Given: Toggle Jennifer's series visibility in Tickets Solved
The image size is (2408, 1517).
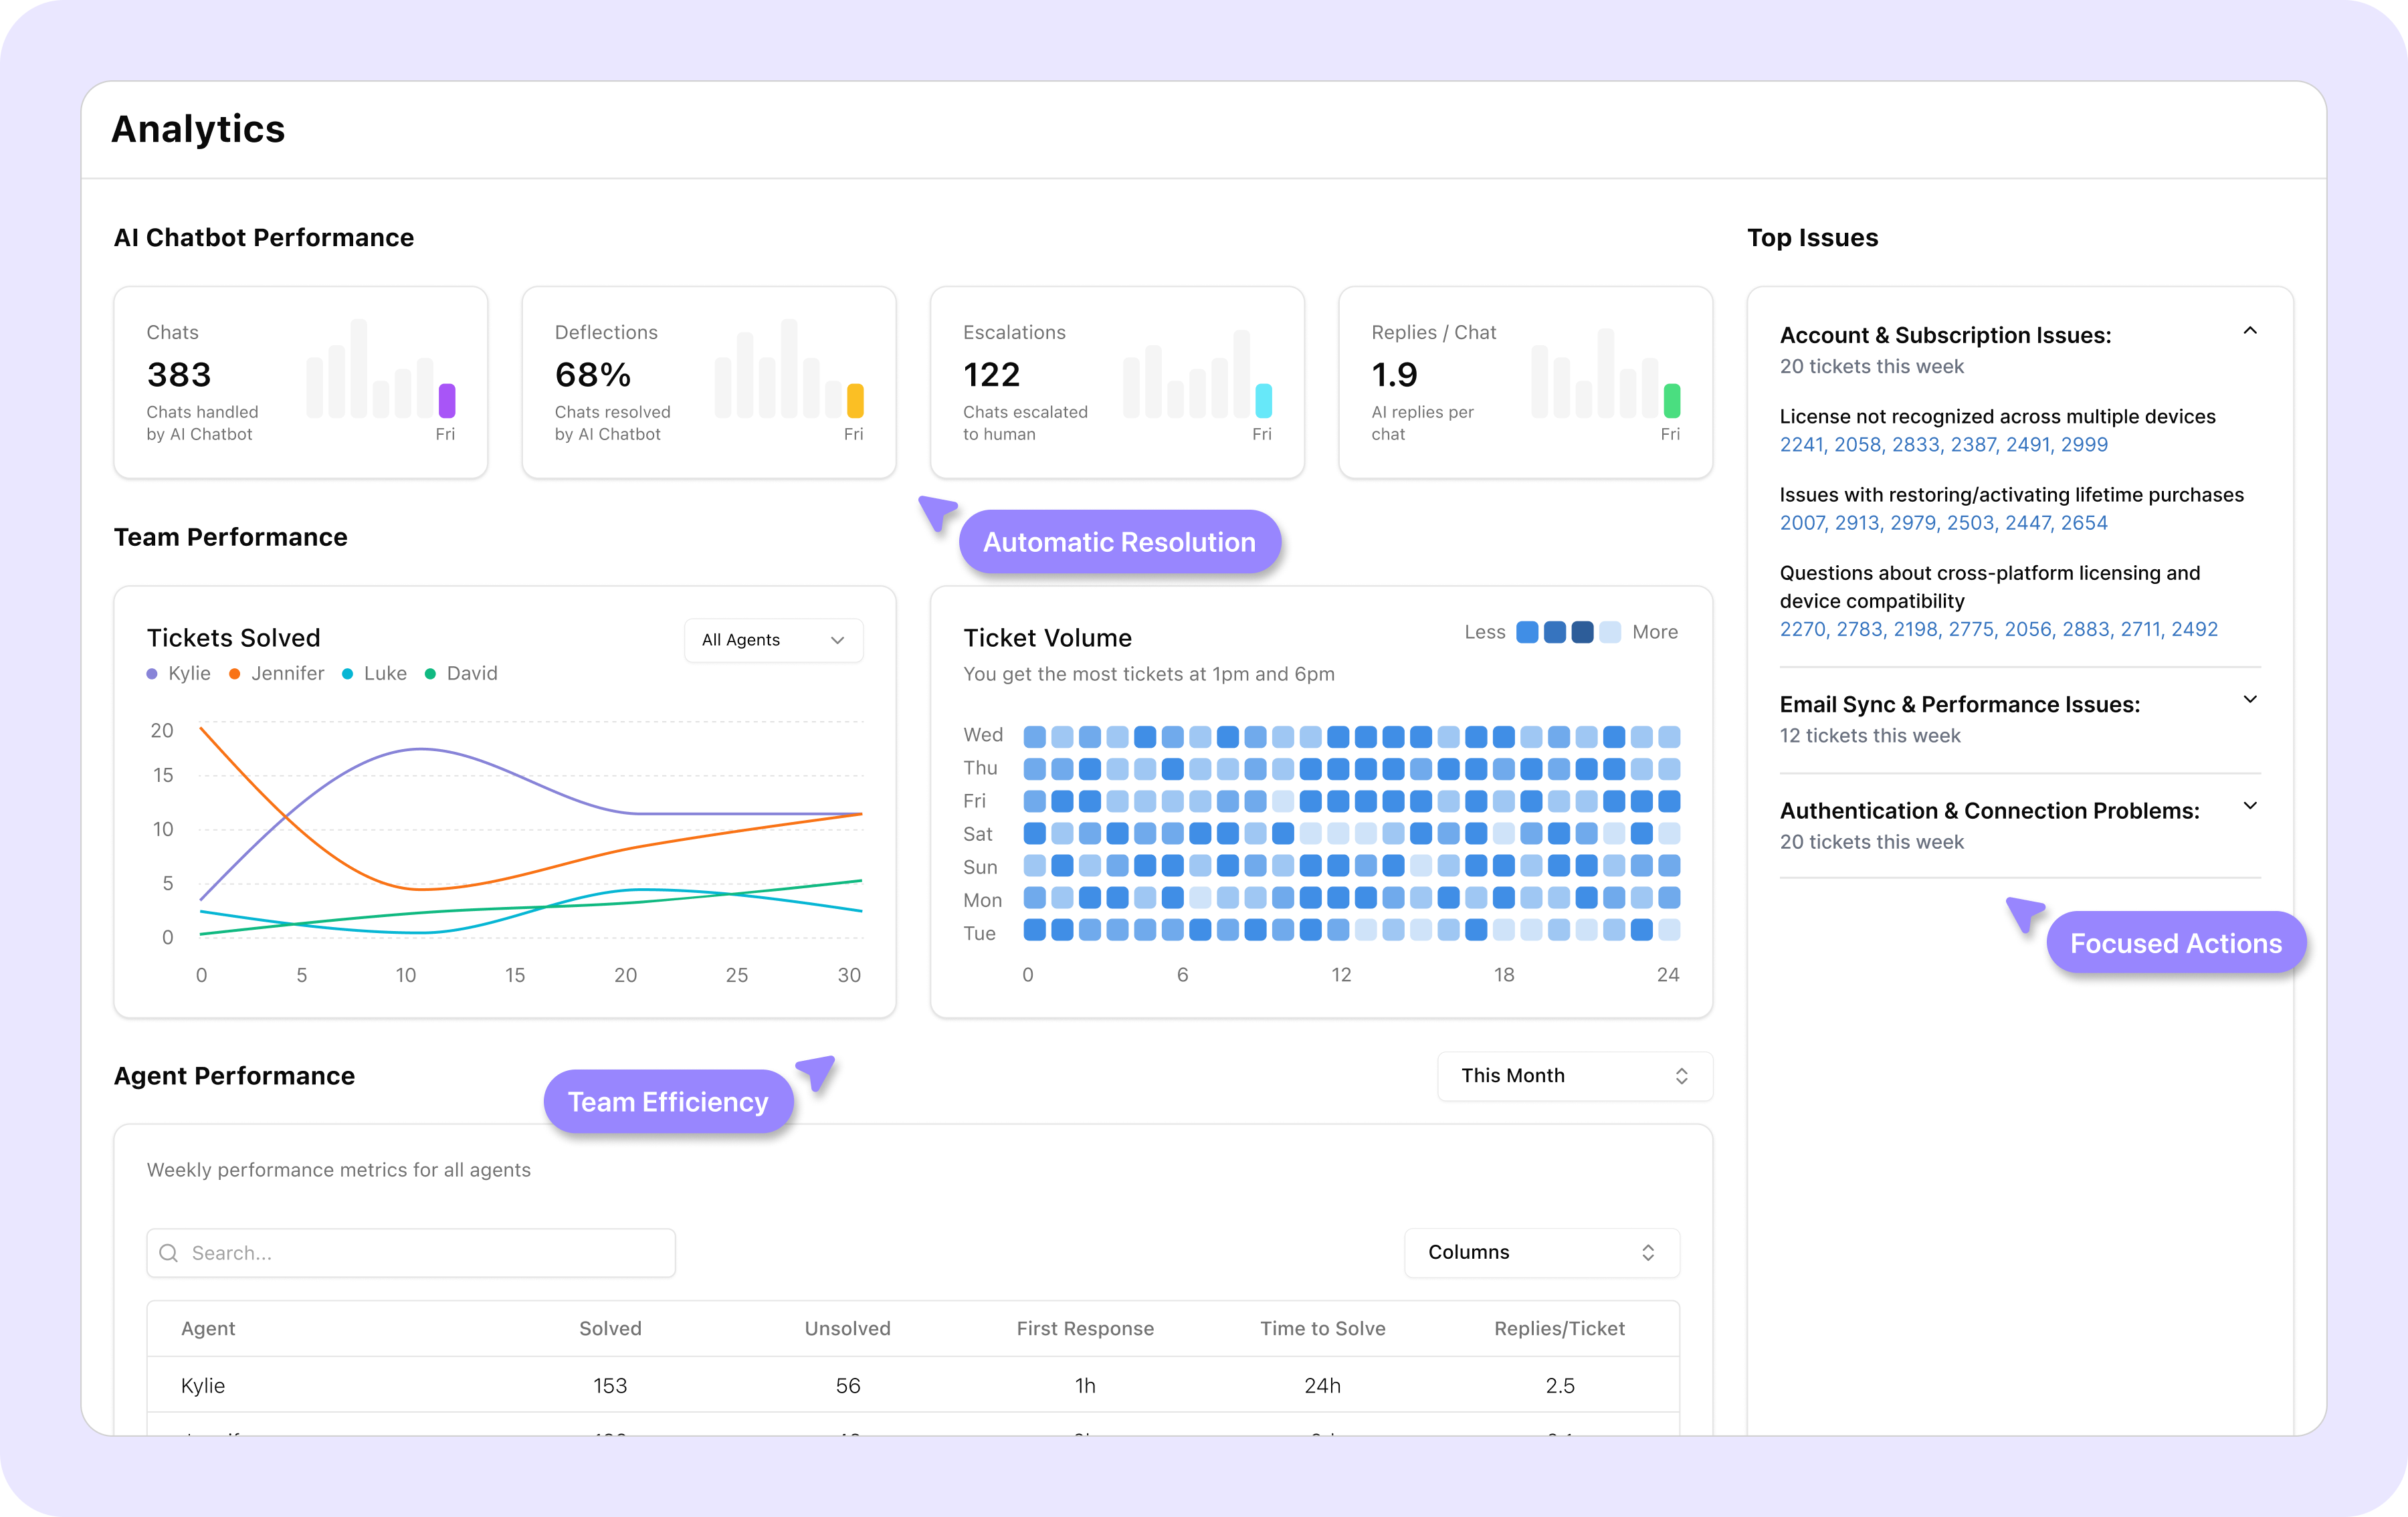Looking at the screenshot, I should pos(234,673).
